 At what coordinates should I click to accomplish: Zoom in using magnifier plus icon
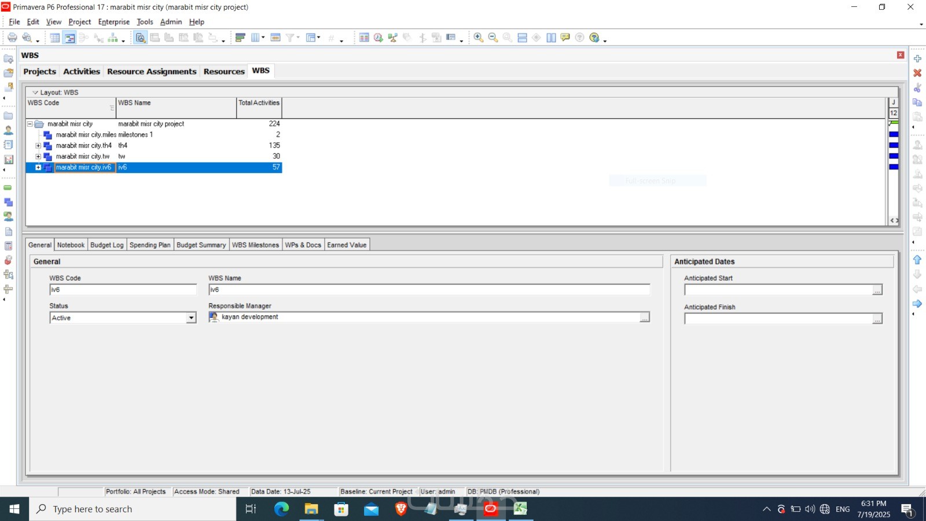tap(479, 38)
